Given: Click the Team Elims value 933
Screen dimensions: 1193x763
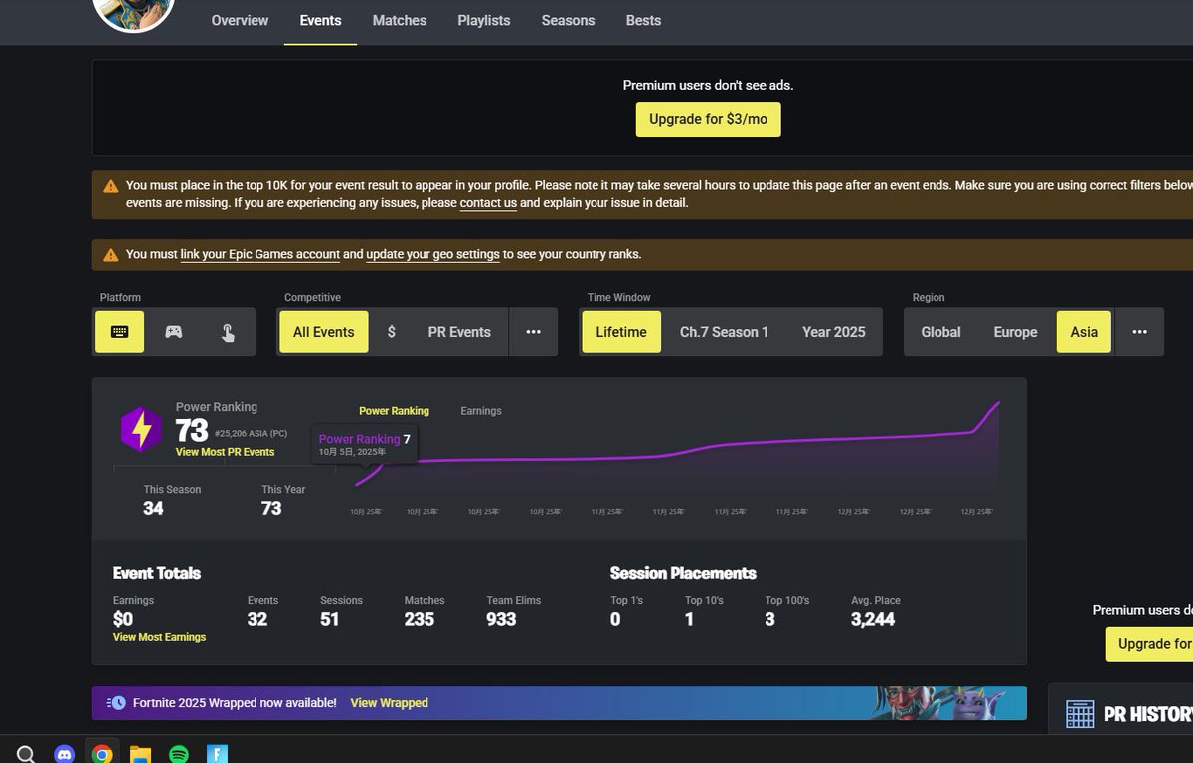Looking at the screenshot, I should (501, 619).
